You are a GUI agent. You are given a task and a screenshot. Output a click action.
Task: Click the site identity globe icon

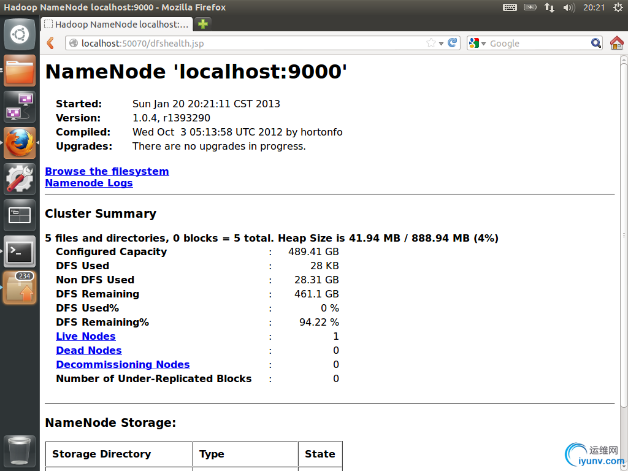pyautogui.click(x=74, y=44)
